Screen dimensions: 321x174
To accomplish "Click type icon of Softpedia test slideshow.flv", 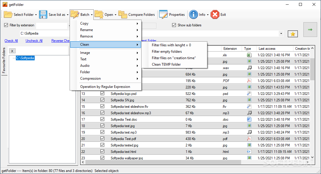I will [249, 106].
